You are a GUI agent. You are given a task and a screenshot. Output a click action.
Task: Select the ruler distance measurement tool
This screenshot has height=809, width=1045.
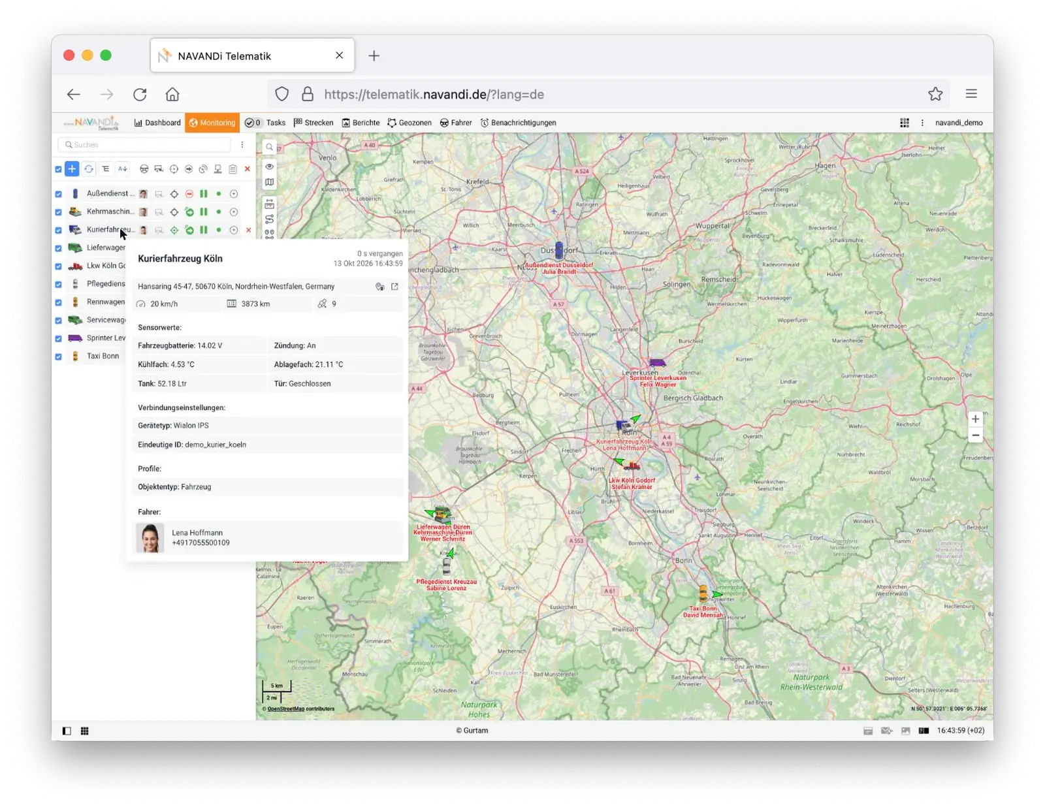click(x=269, y=204)
